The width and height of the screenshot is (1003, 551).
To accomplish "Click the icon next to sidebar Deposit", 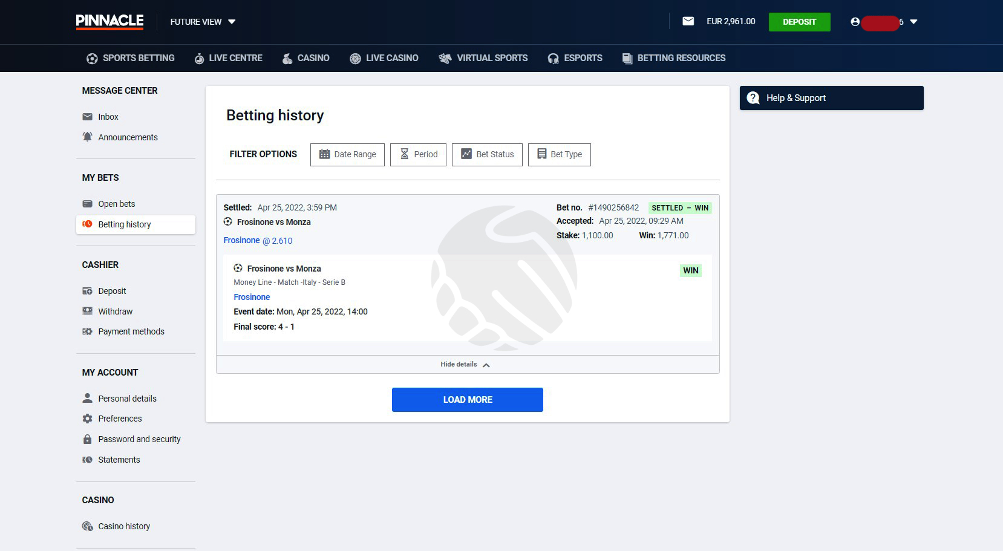I will (x=88, y=291).
